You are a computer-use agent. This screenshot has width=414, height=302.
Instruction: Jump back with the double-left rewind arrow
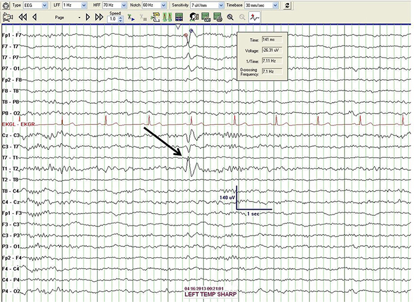point(22,17)
